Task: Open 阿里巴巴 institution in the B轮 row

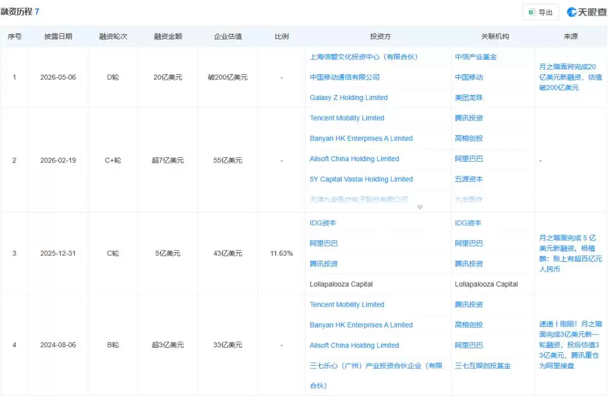Action: coord(468,345)
